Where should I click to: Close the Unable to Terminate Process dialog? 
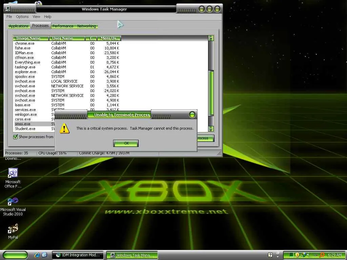[192, 114]
